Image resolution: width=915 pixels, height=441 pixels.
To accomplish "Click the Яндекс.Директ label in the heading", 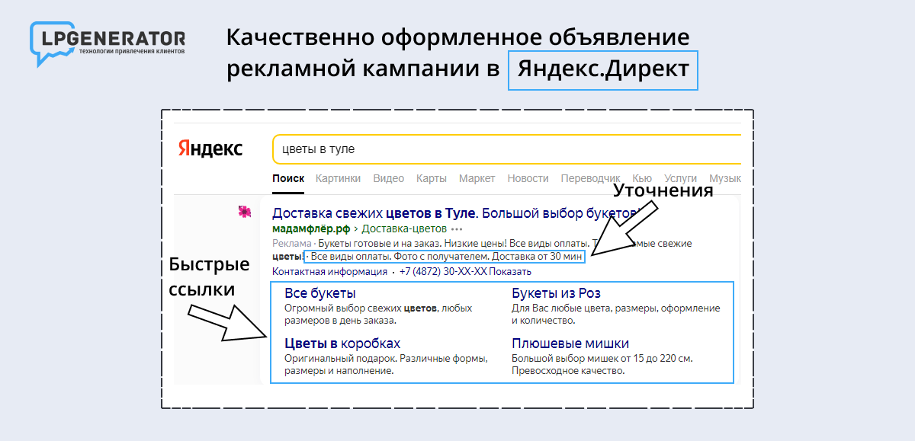I will click(x=603, y=69).
